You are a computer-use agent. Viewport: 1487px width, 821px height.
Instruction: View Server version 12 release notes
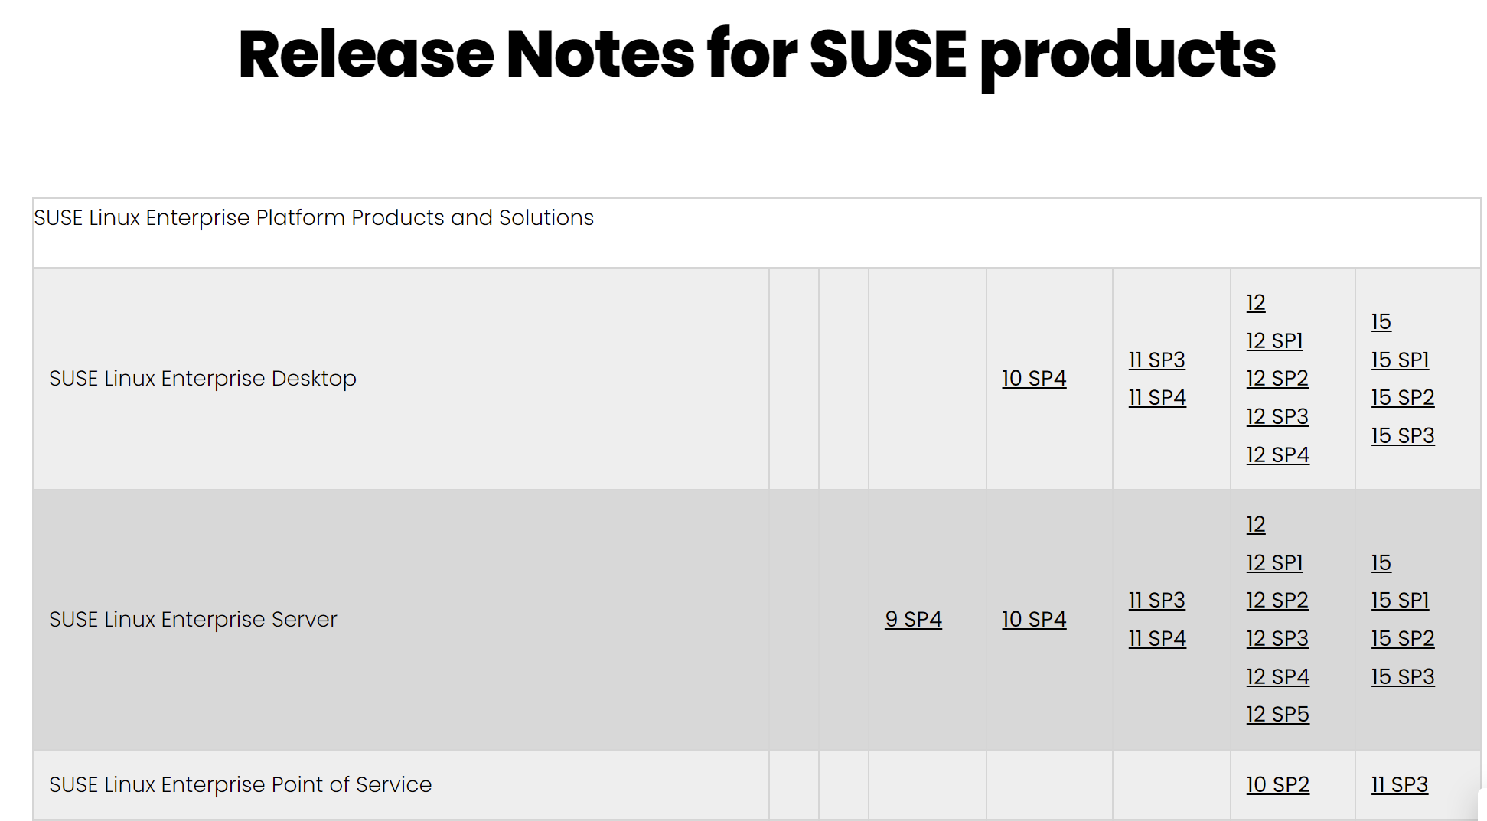pos(1255,525)
